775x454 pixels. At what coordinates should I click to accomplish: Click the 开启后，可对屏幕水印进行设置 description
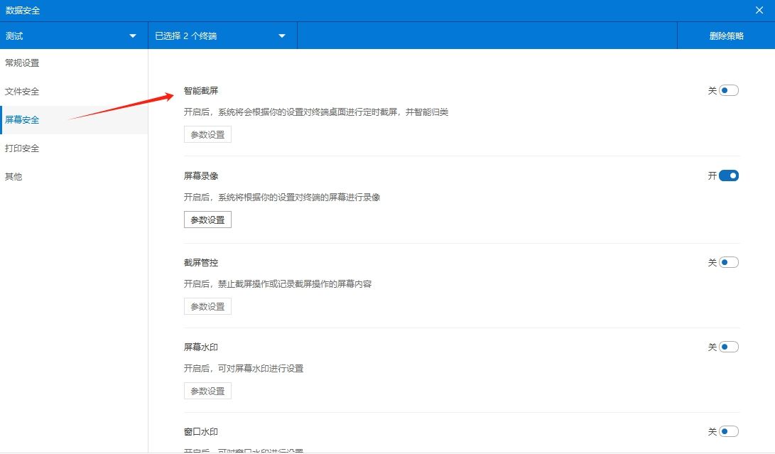click(244, 369)
